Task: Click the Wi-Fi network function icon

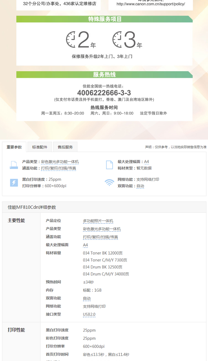Action: click(109, 183)
